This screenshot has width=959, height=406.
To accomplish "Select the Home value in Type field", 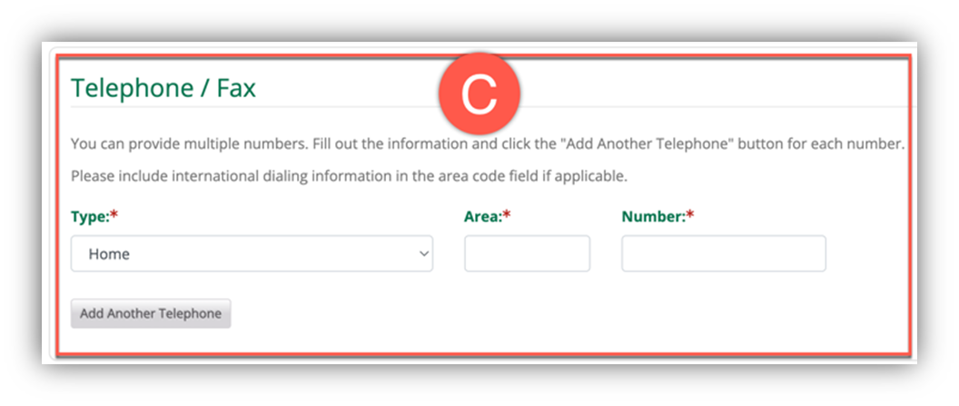I will [x=109, y=254].
